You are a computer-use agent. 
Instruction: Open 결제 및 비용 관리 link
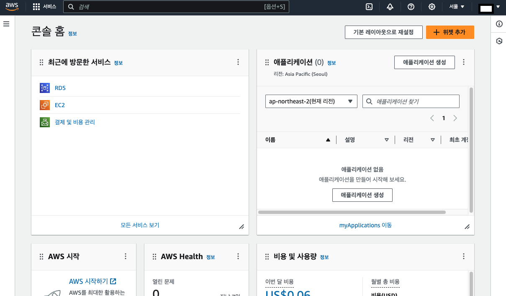click(x=75, y=122)
